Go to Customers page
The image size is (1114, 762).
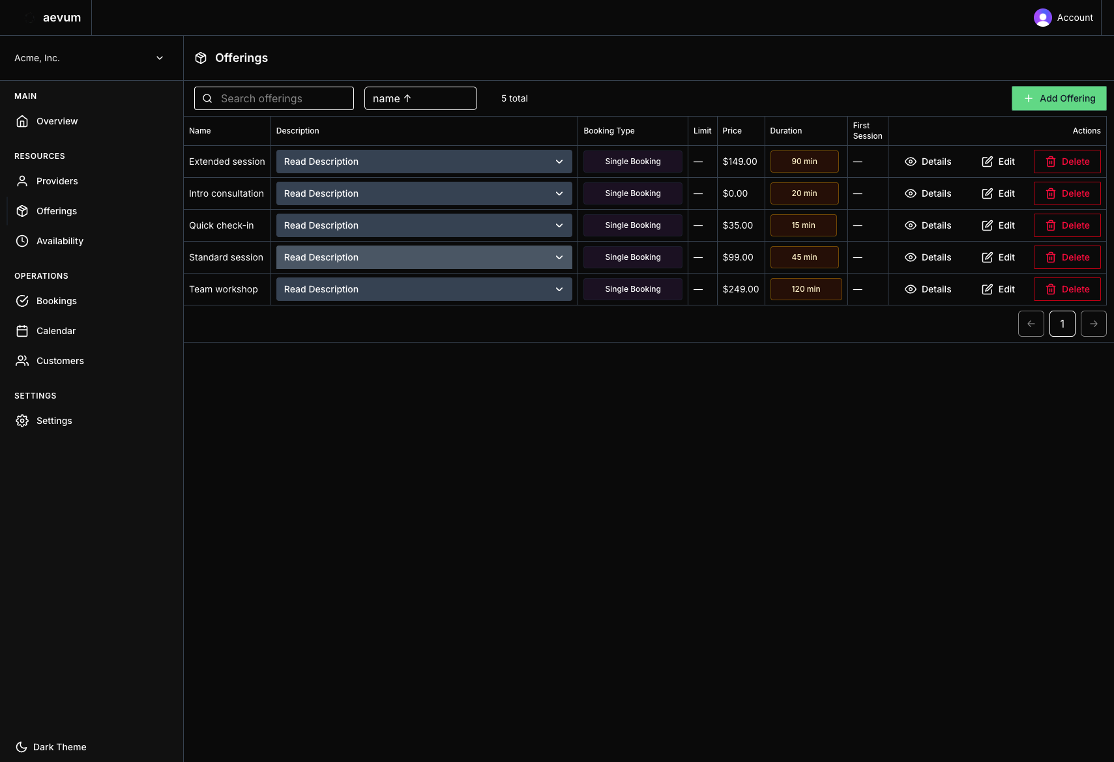point(91,361)
